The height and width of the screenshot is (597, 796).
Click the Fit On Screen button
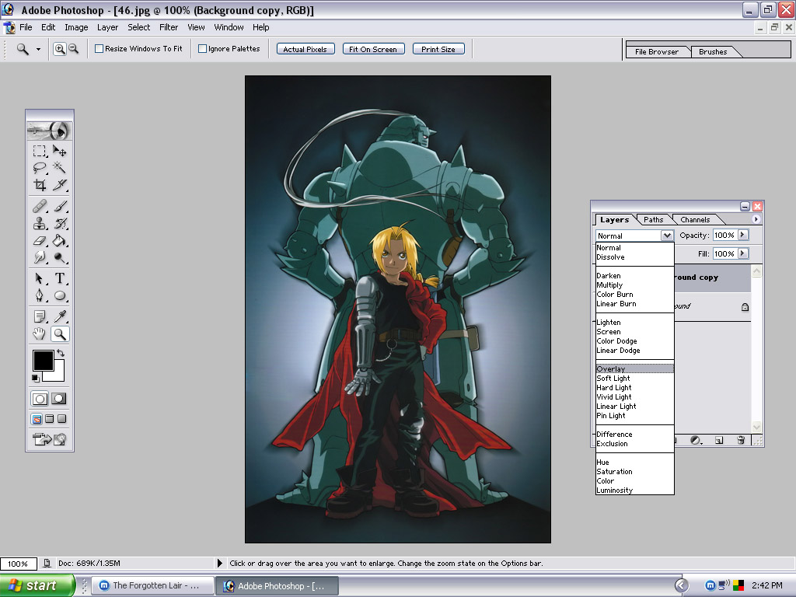(373, 49)
